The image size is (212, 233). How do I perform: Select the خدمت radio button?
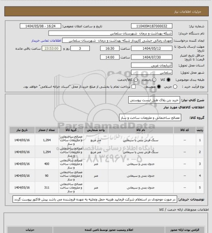(x=154, y=80)
